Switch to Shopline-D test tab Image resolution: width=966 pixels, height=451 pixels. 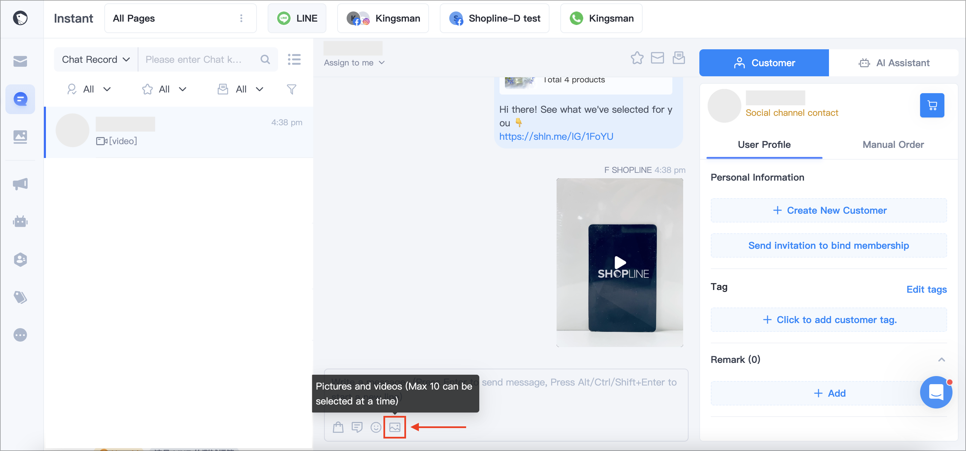click(x=494, y=18)
